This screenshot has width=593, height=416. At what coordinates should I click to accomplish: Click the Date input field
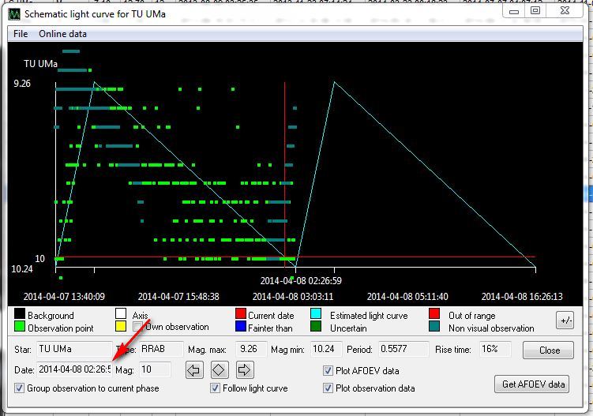pyautogui.click(x=74, y=369)
